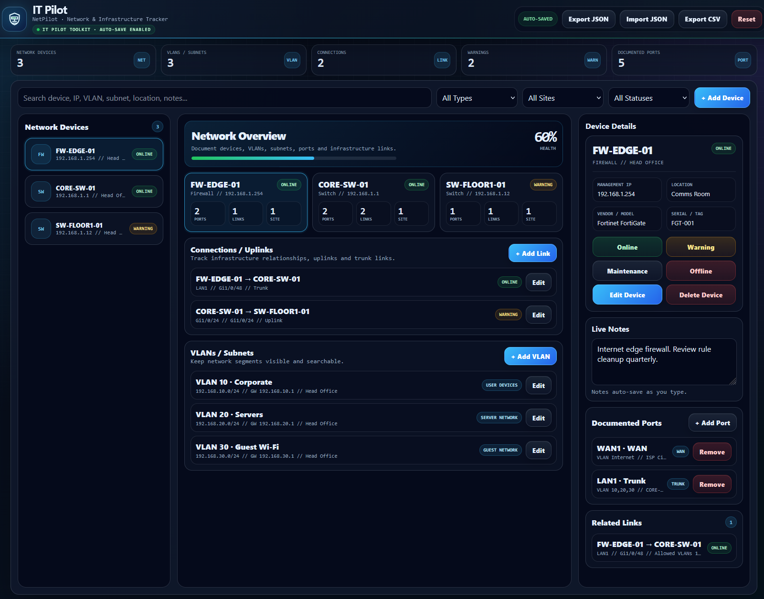Image resolution: width=764 pixels, height=599 pixels.
Task: Click the TRUNK tag on LAN1 port row
Action: [x=678, y=484]
